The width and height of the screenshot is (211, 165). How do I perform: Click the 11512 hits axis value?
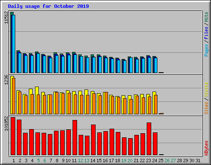[x=6, y=18]
